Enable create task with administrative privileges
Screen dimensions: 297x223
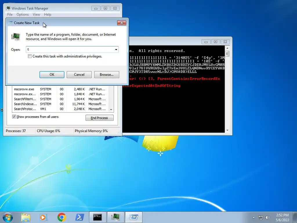[x=30, y=56]
